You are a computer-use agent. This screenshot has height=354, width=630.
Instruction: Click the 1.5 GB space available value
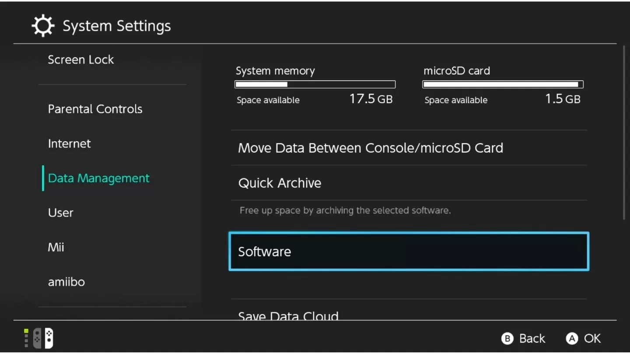(x=563, y=99)
